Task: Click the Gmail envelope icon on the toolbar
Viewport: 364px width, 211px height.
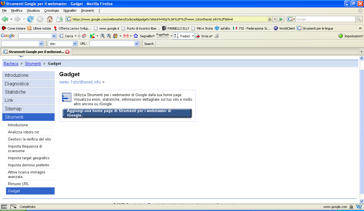Action: (x=126, y=36)
